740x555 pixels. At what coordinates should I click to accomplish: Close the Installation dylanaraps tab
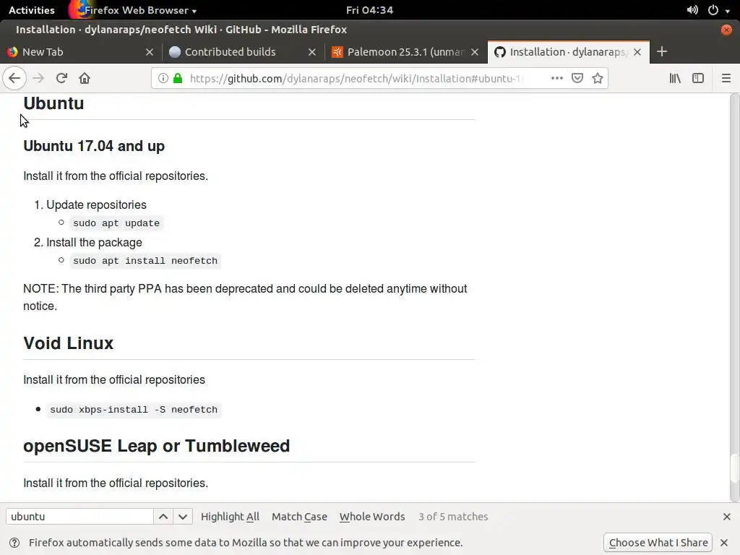pyautogui.click(x=637, y=52)
